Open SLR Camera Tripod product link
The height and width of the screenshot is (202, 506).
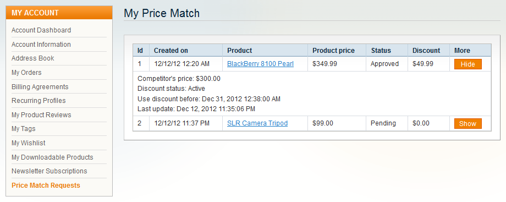pos(257,123)
